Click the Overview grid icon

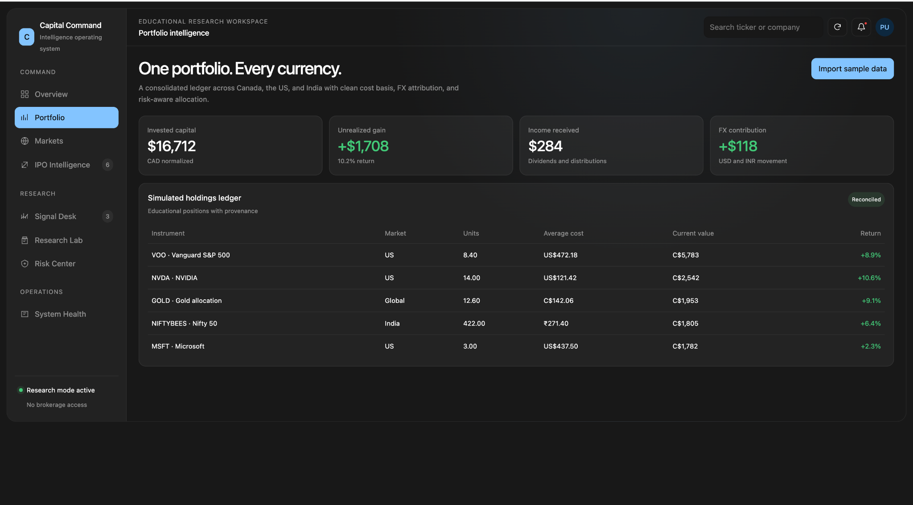point(25,94)
